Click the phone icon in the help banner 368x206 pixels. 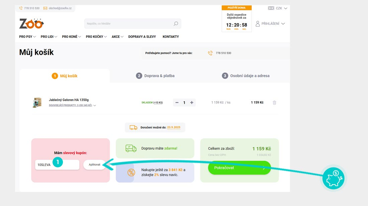(210, 53)
